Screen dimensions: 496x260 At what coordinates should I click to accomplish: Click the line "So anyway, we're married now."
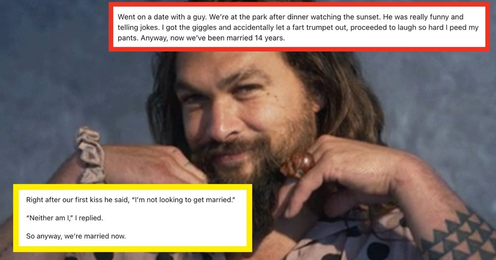coord(76,236)
